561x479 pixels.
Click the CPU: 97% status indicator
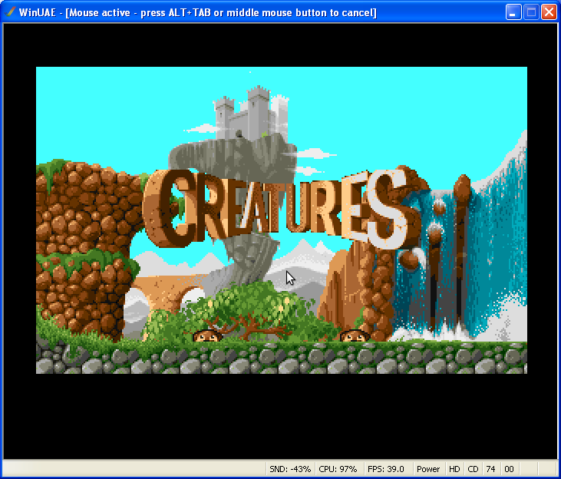click(338, 469)
